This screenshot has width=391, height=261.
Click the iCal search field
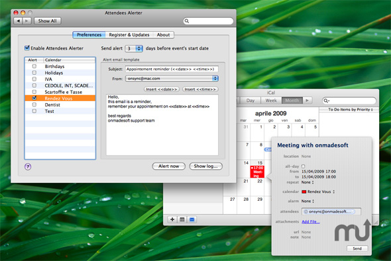click(349, 100)
